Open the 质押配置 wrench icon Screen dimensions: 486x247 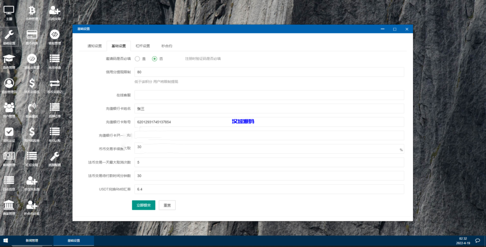[x=55, y=157]
